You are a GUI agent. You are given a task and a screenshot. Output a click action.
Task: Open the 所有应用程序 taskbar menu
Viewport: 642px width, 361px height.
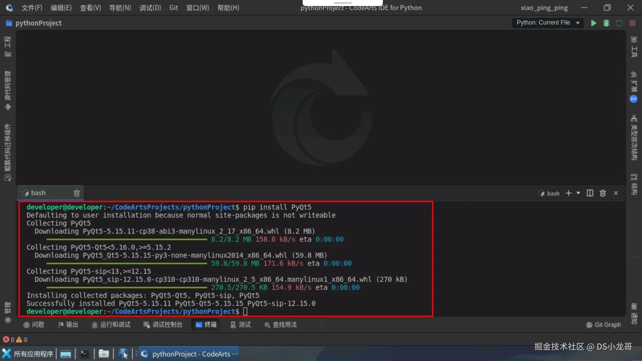point(28,354)
